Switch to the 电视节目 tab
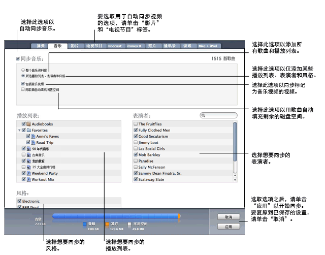This screenshot has width=325, height=255. (x=94, y=46)
